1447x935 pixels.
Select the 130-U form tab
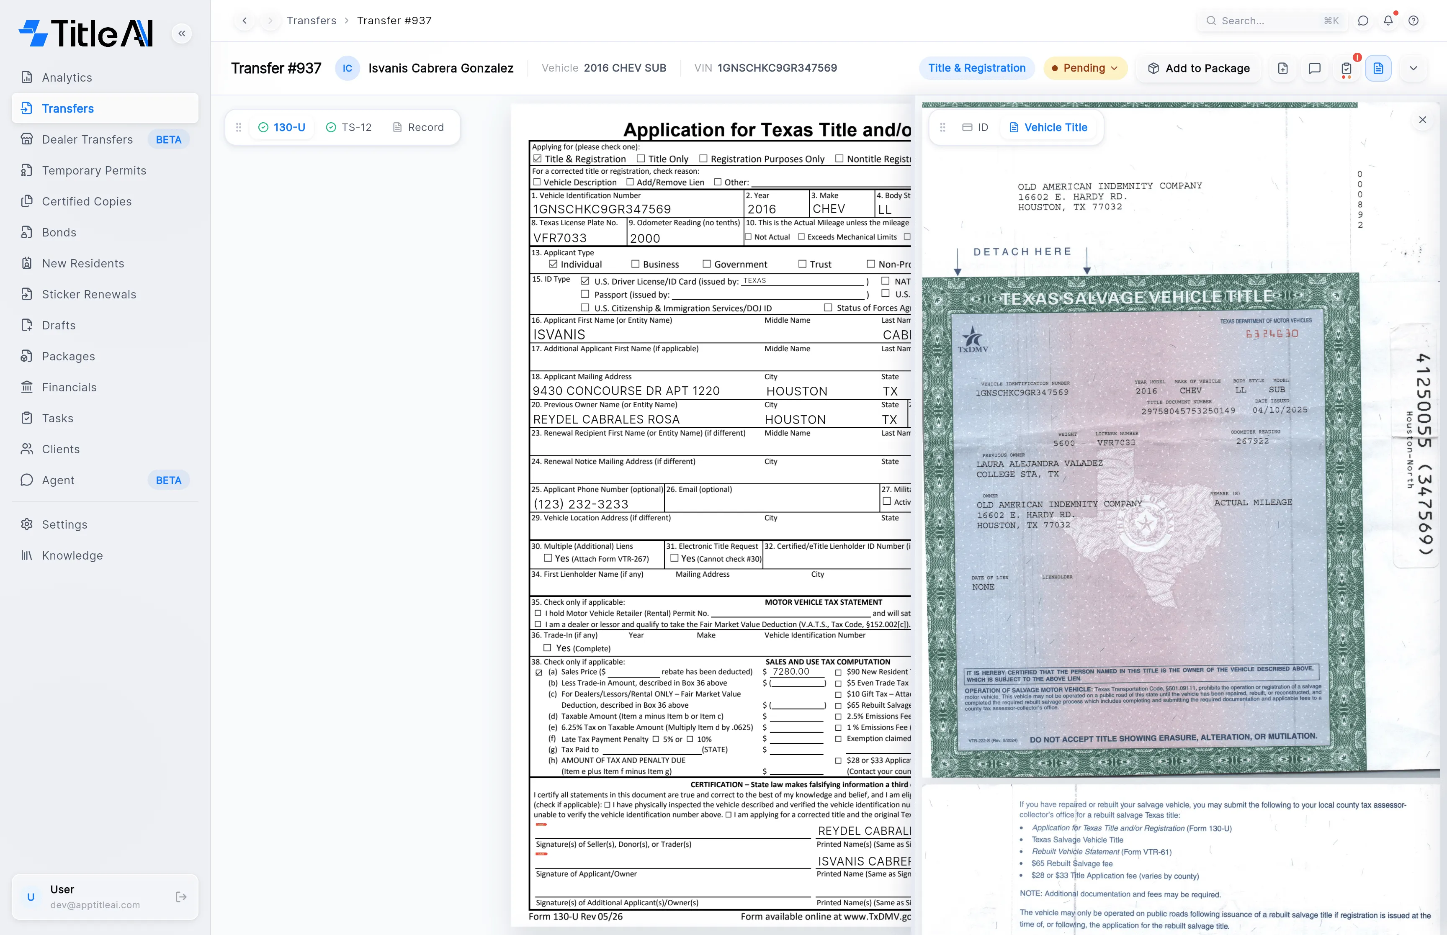(x=282, y=127)
